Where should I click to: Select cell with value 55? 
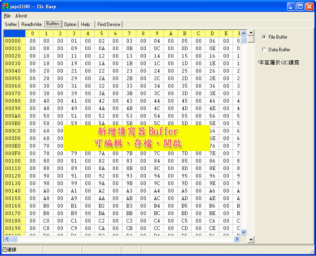click(x=184, y=116)
